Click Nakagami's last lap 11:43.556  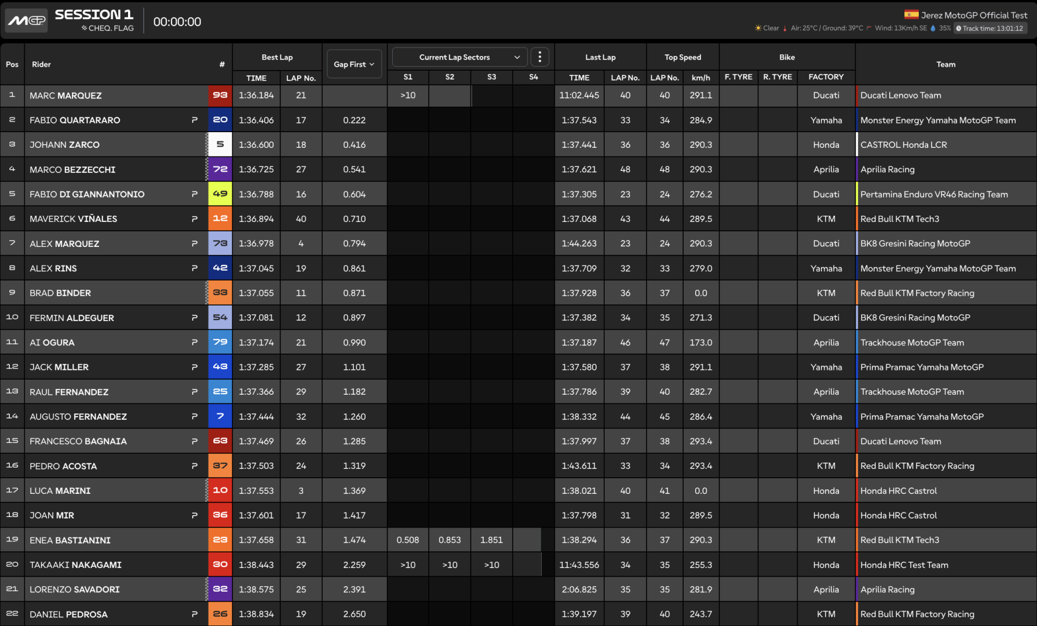coord(579,565)
